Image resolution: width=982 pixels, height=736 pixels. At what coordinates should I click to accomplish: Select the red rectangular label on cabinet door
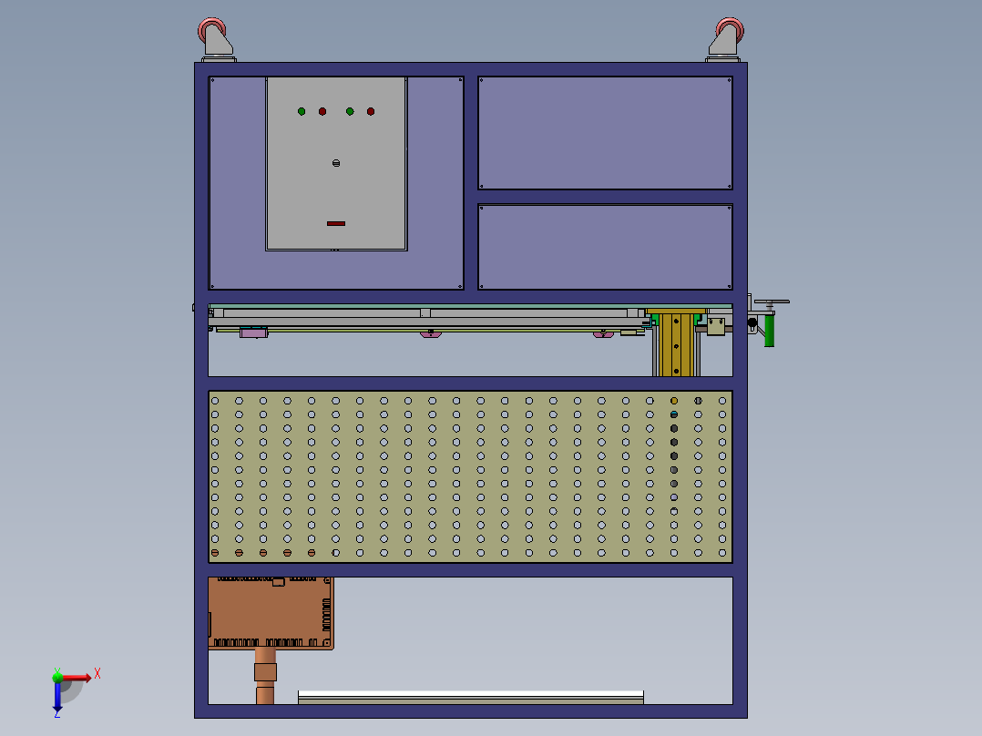(x=335, y=223)
